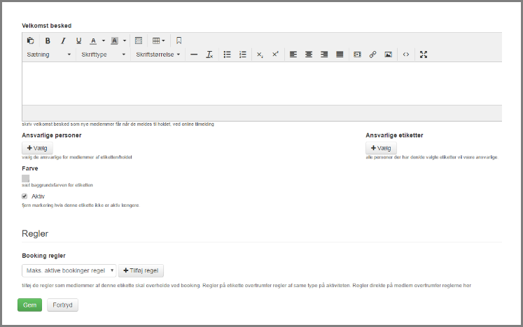Toggle italic text formatting
Viewport: 523px width, 327px height.
[63, 41]
